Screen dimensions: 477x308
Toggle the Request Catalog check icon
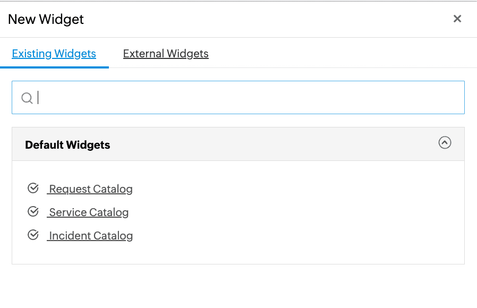tap(33, 189)
